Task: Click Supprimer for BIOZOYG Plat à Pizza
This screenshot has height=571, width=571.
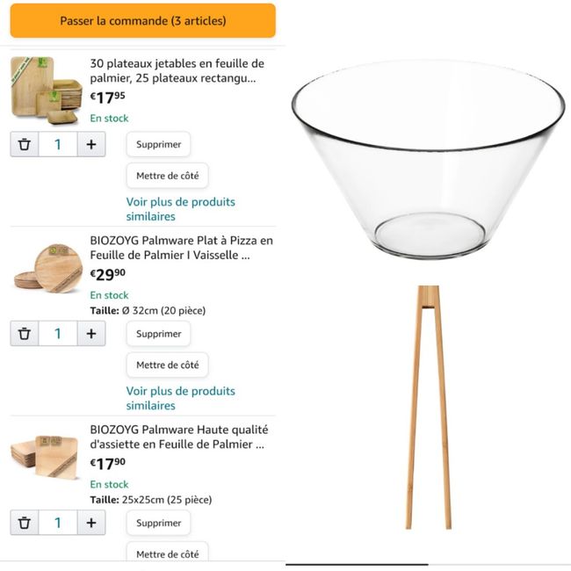Action: click(158, 334)
